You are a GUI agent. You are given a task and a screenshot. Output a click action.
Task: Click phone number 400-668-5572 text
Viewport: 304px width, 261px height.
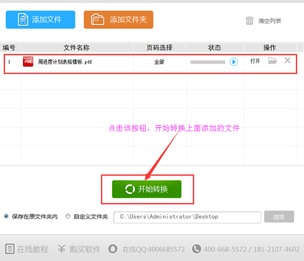click(x=226, y=249)
